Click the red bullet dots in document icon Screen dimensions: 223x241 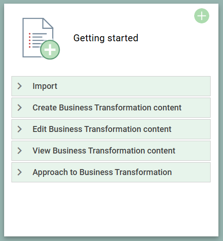pyautogui.click(x=30, y=40)
